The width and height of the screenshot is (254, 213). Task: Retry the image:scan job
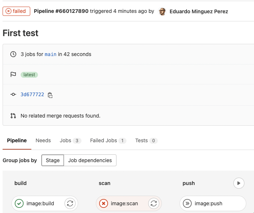pos(154,203)
